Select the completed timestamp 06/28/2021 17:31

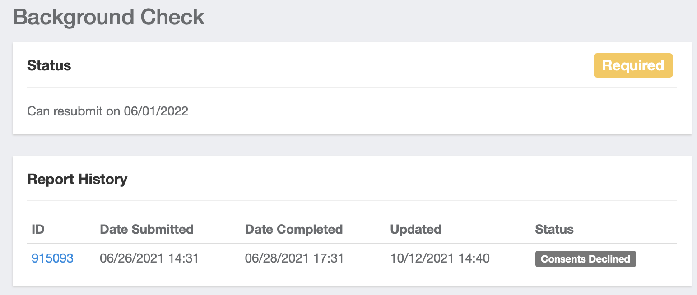(x=294, y=258)
